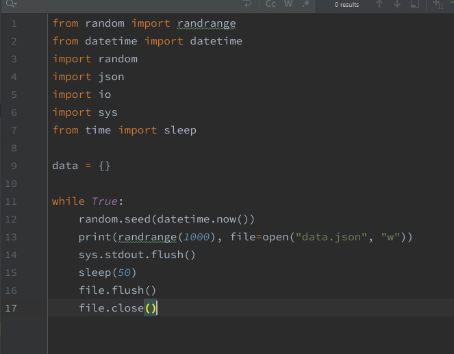Click the add selection for next occurrence icon

[x=438, y=4]
